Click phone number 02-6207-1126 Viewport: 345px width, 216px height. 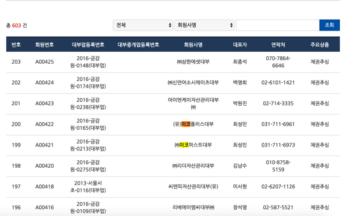pos(278,187)
